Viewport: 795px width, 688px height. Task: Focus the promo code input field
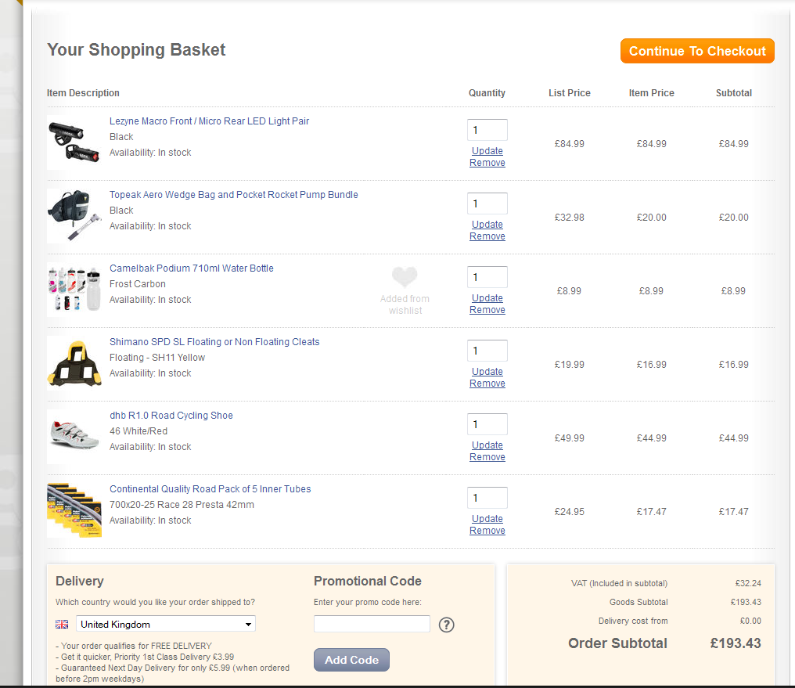[x=372, y=624]
